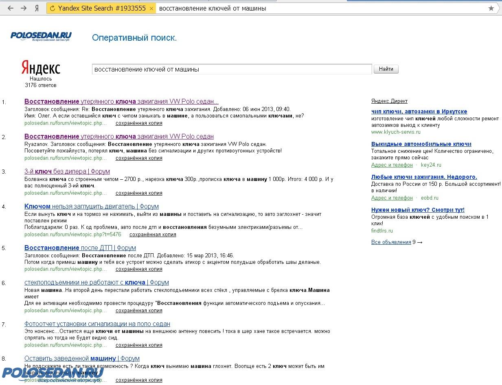Click the red Яндекс logo

click(41, 68)
